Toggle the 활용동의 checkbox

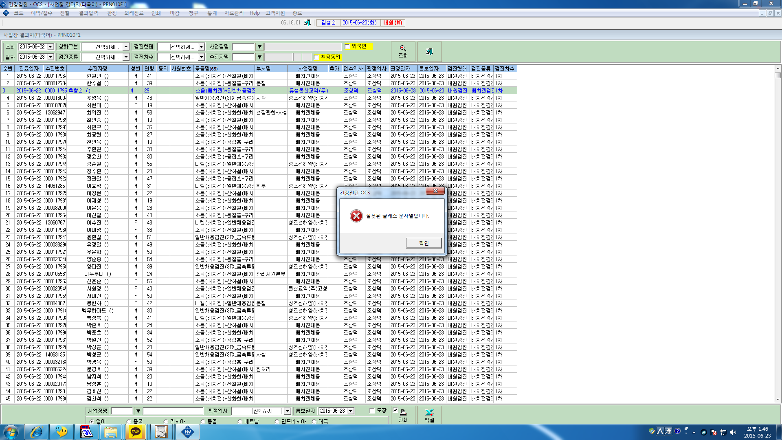(316, 57)
